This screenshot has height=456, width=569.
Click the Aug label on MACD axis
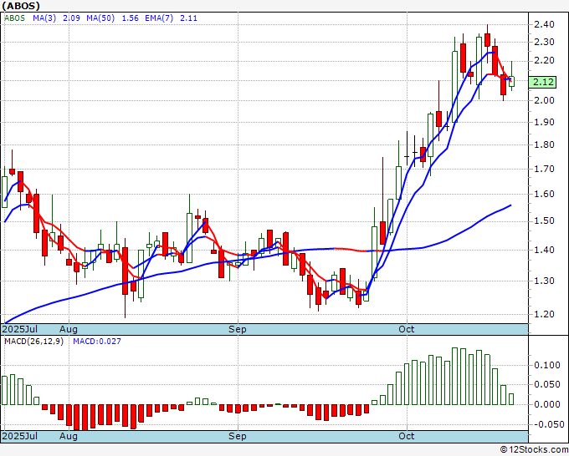click(69, 436)
